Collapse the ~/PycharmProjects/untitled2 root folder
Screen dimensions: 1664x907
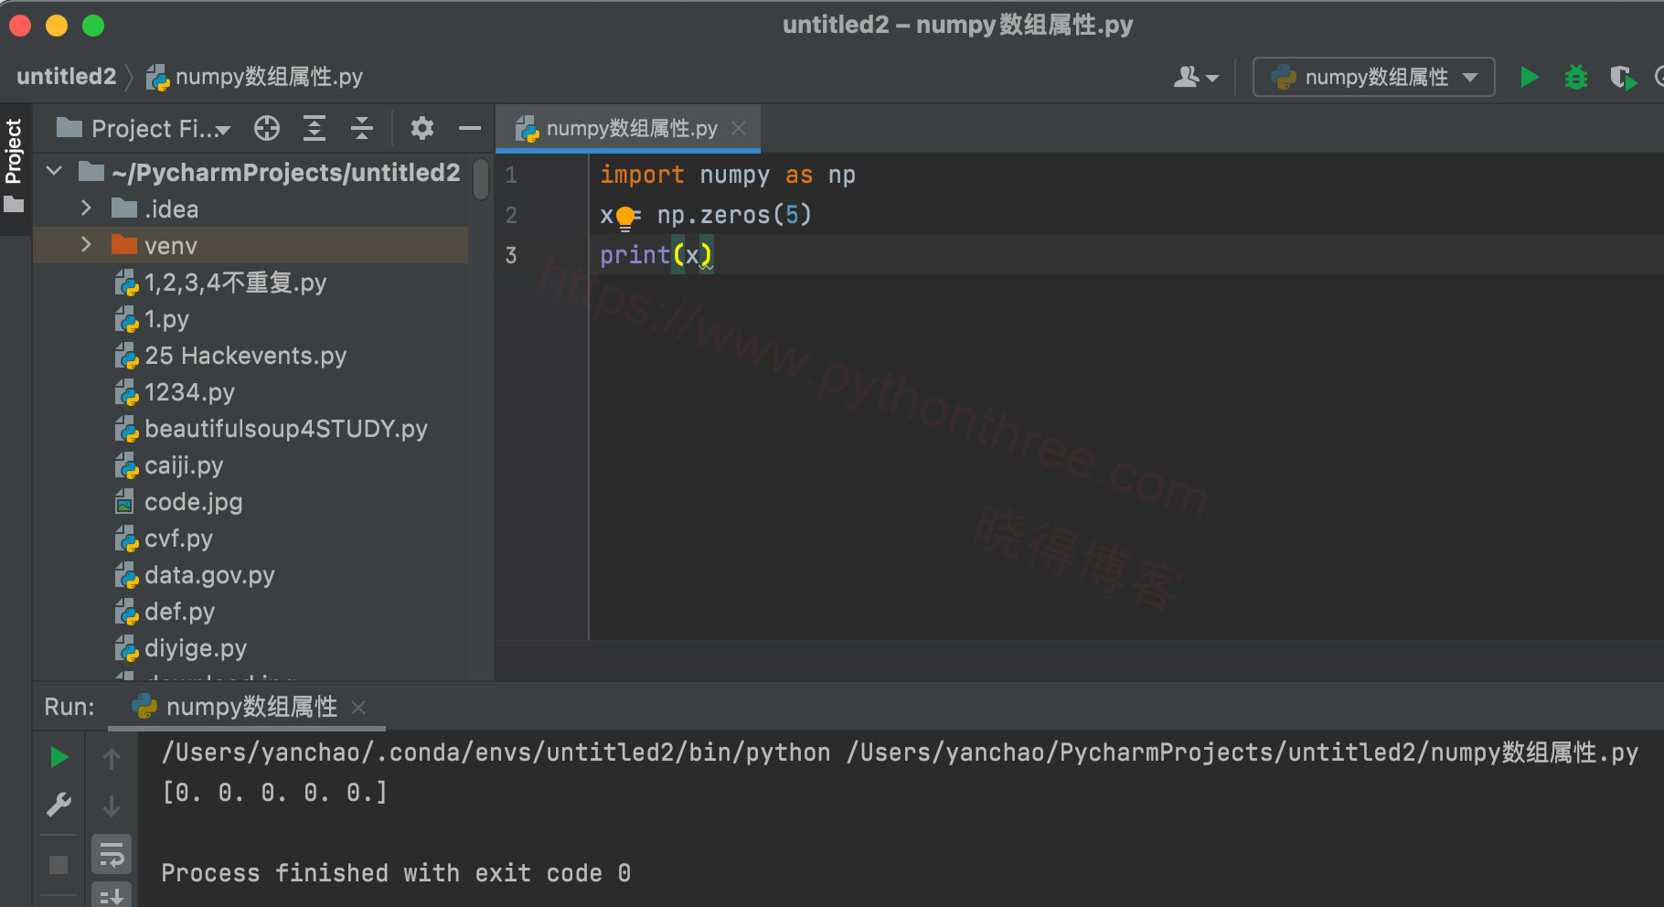(x=54, y=171)
